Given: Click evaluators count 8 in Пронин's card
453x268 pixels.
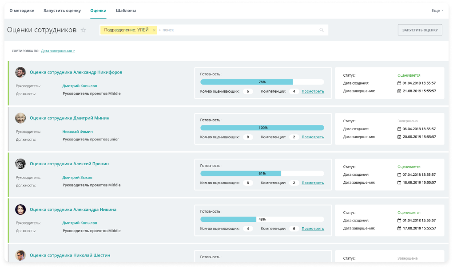Looking at the screenshot, I should (x=248, y=183).
